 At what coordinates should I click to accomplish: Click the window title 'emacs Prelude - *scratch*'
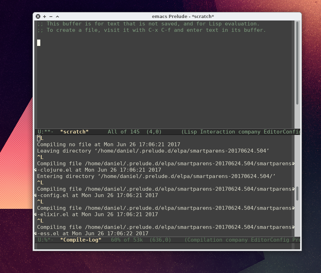[x=183, y=16]
